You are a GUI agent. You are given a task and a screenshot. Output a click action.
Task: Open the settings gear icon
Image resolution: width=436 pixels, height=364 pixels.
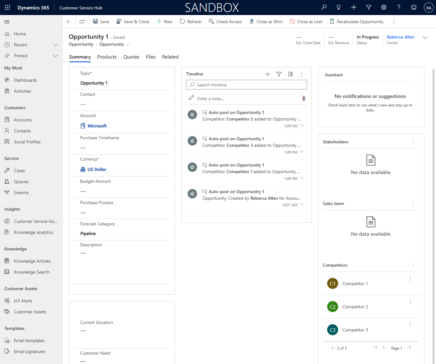tap(384, 7)
